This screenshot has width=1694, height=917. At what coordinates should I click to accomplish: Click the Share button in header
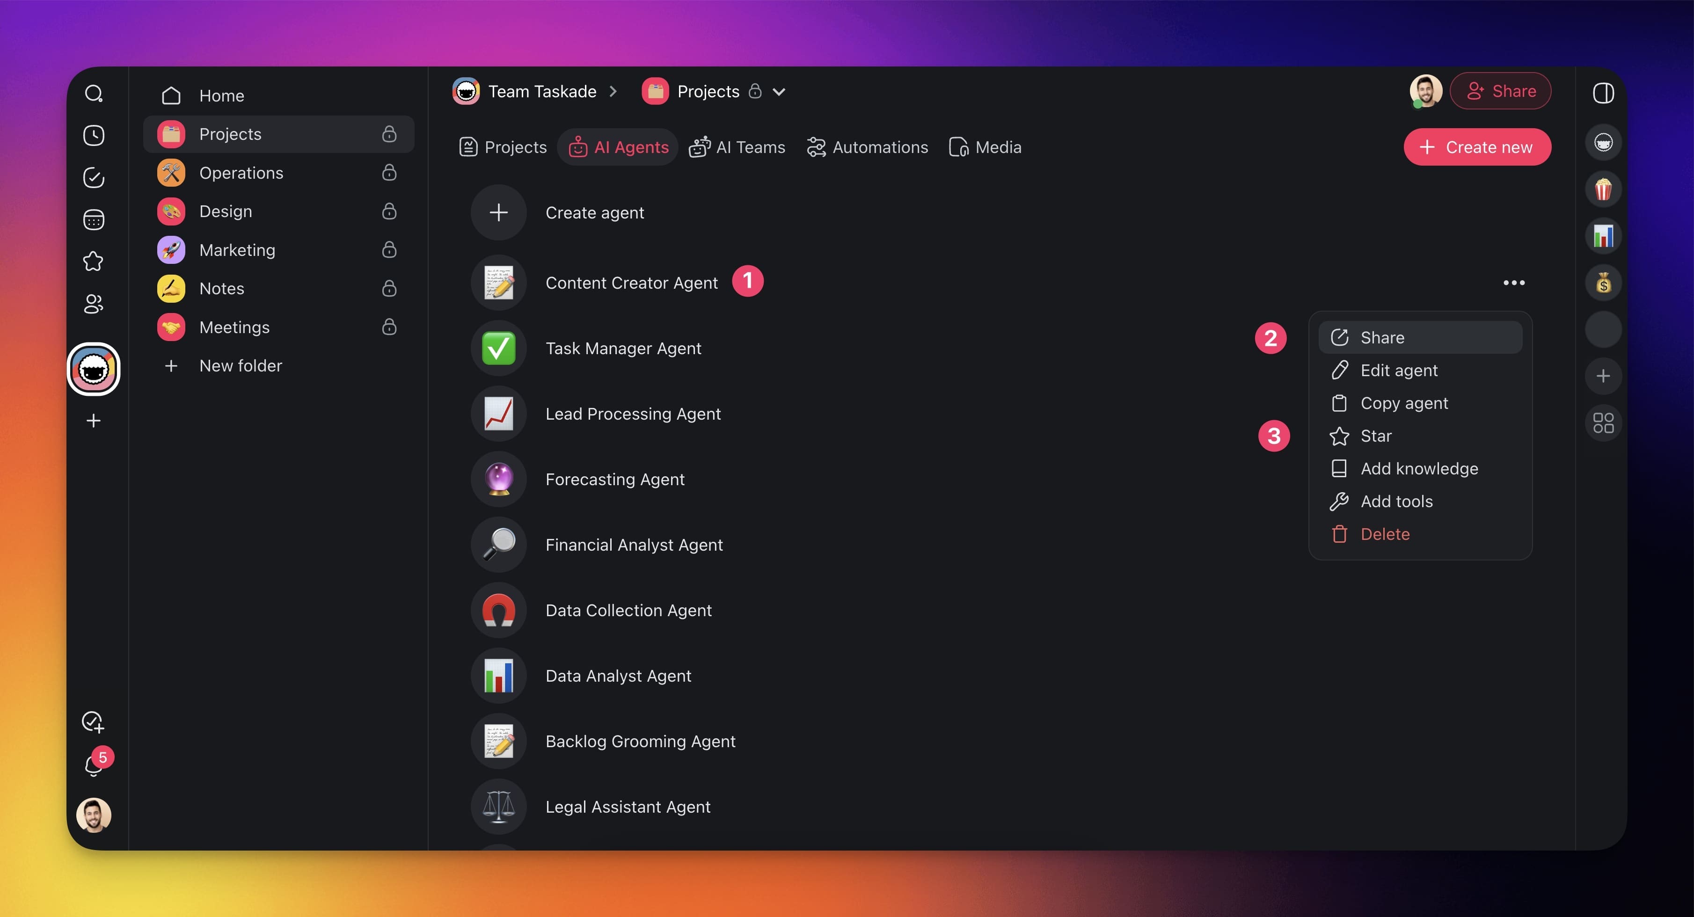click(1500, 91)
